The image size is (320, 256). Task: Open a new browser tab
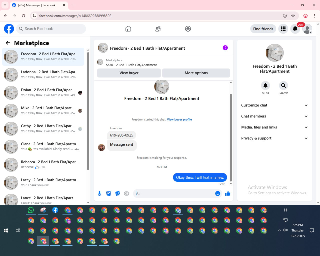(x=73, y=5)
